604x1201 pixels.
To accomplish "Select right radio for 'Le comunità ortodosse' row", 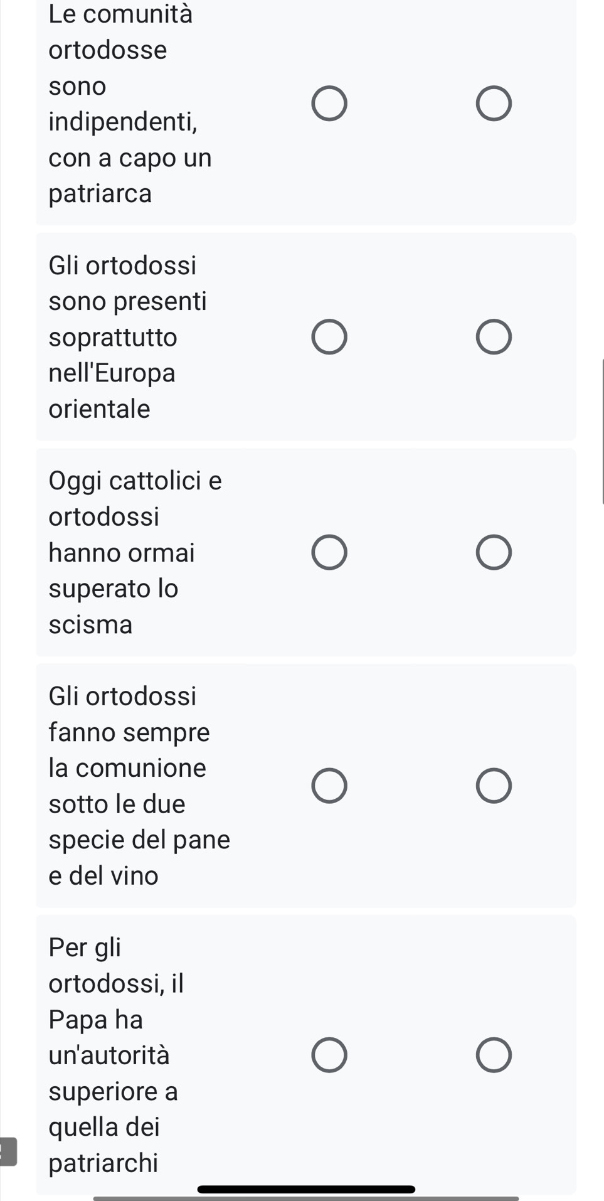I will pyautogui.click(x=494, y=104).
